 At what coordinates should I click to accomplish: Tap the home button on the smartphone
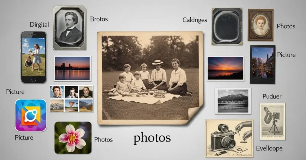coord(34,79)
